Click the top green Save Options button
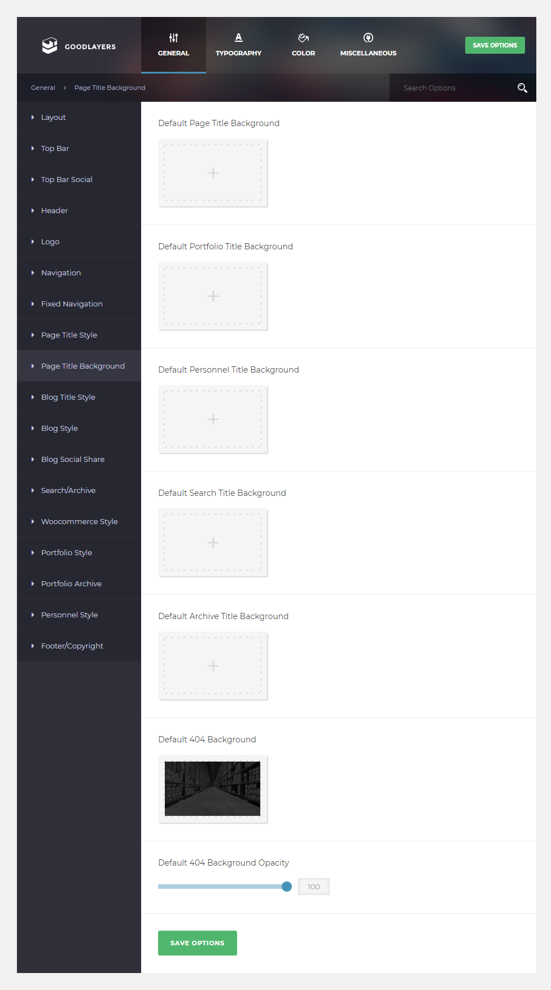551x990 pixels. pos(495,45)
